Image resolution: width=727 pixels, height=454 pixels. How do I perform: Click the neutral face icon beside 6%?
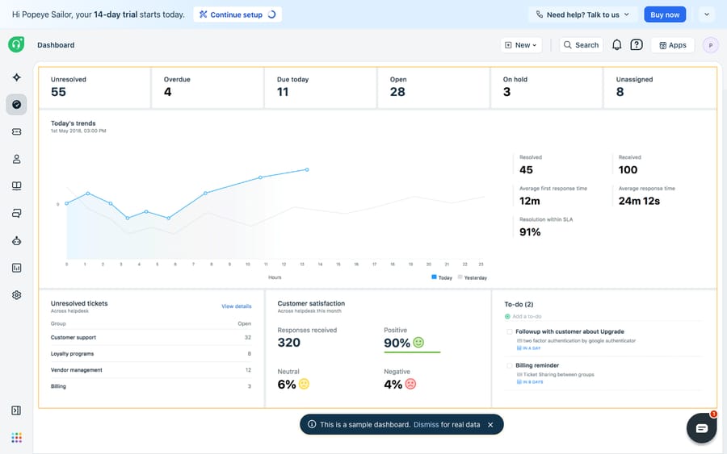click(x=304, y=384)
